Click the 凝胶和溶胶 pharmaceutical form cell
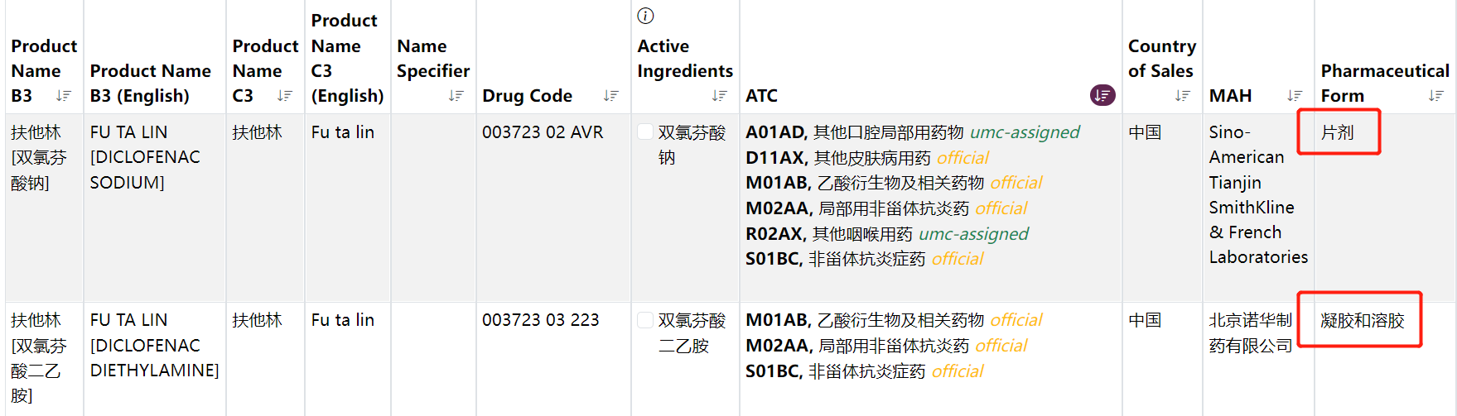This screenshot has width=1457, height=416. point(1363,320)
